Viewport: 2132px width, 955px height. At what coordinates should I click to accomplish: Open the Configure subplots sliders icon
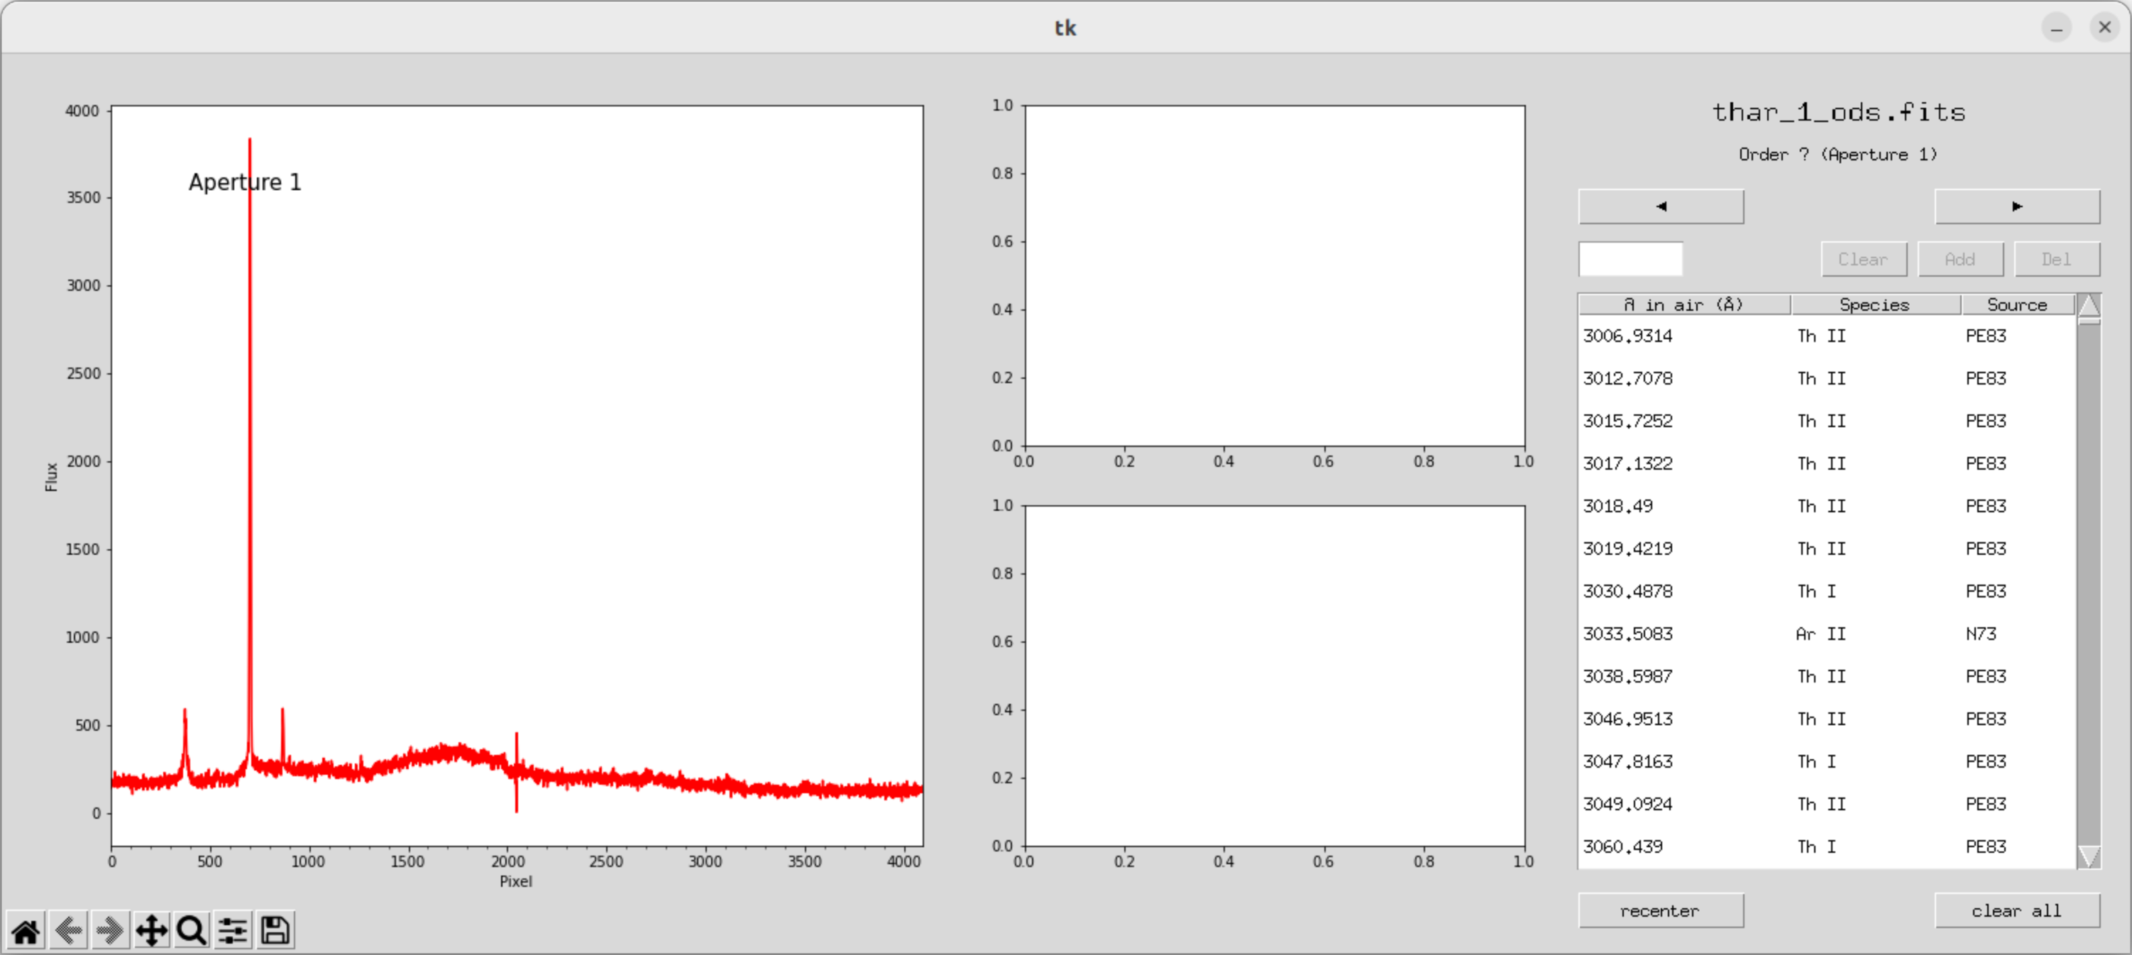click(x=233, y=930)
